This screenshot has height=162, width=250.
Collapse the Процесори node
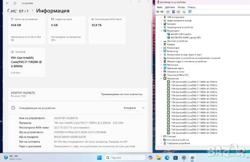[161, 79]
